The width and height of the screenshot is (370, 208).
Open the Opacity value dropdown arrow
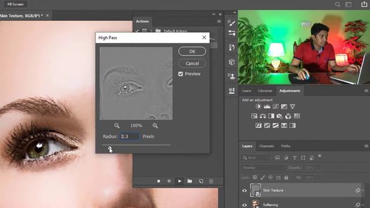coord(319,168)
